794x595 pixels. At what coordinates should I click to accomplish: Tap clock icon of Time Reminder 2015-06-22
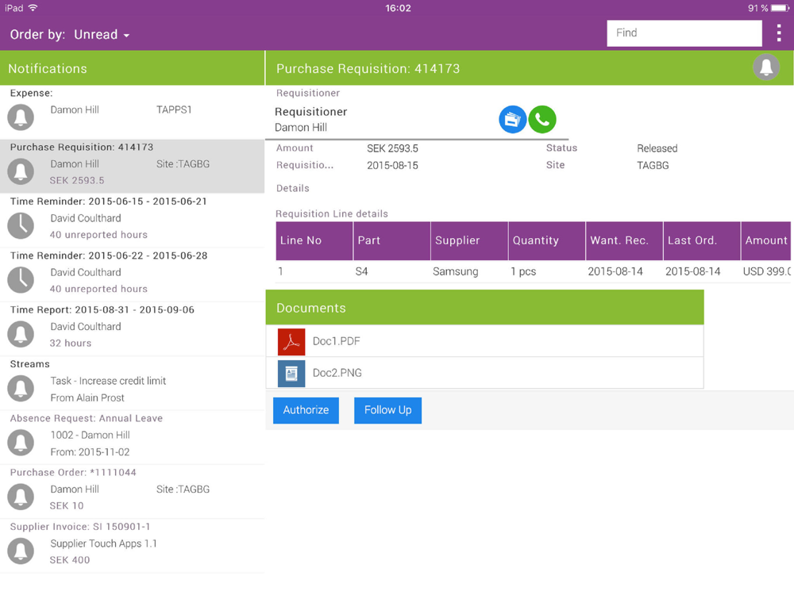(x=21, y=280)
